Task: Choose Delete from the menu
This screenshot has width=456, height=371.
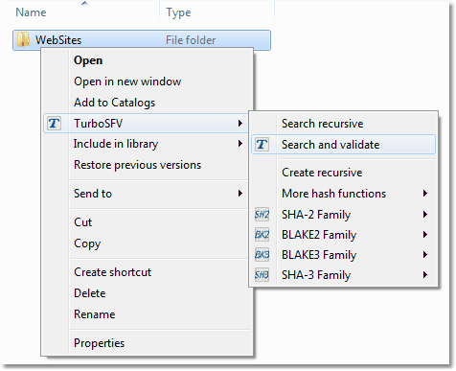Action: 147,293
